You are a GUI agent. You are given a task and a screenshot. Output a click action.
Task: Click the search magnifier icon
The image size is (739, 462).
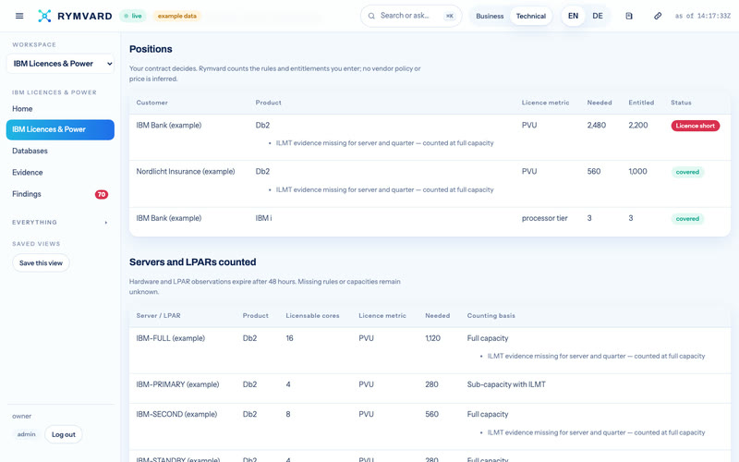click(x=371, y=16)
